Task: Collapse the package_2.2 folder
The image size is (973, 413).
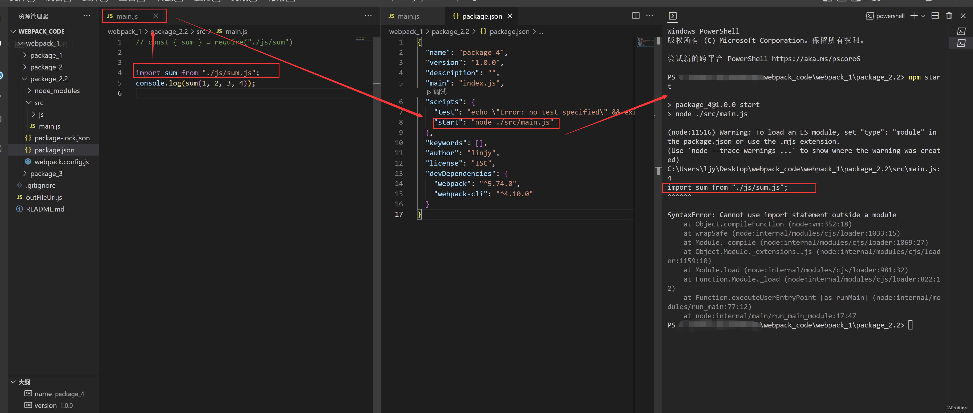Action: click(49, 79)
